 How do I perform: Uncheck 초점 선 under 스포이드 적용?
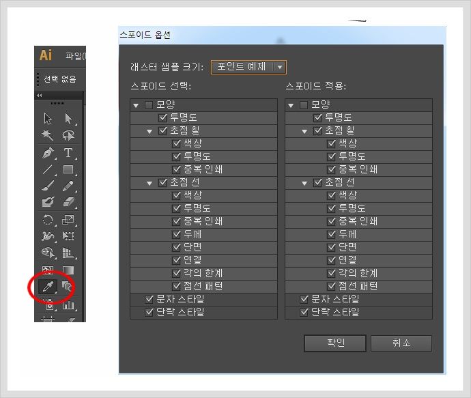coord(317,183)
